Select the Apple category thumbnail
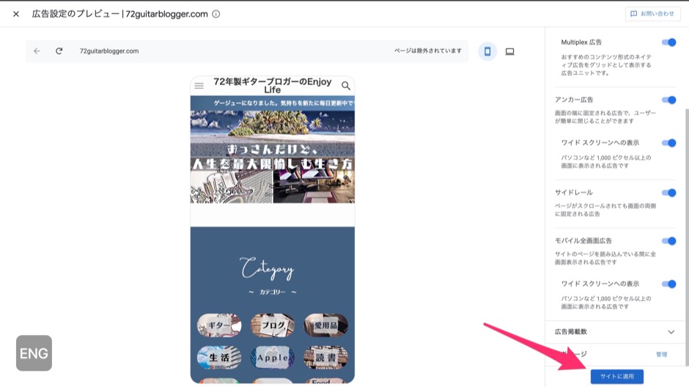Screen dimensions: 689x387 click(x=273, y=357)
